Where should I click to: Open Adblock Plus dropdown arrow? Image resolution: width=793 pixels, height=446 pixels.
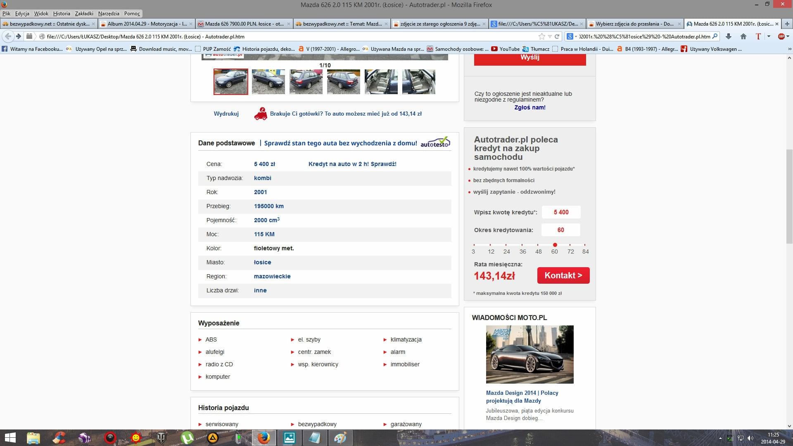[x=787, y=36]
